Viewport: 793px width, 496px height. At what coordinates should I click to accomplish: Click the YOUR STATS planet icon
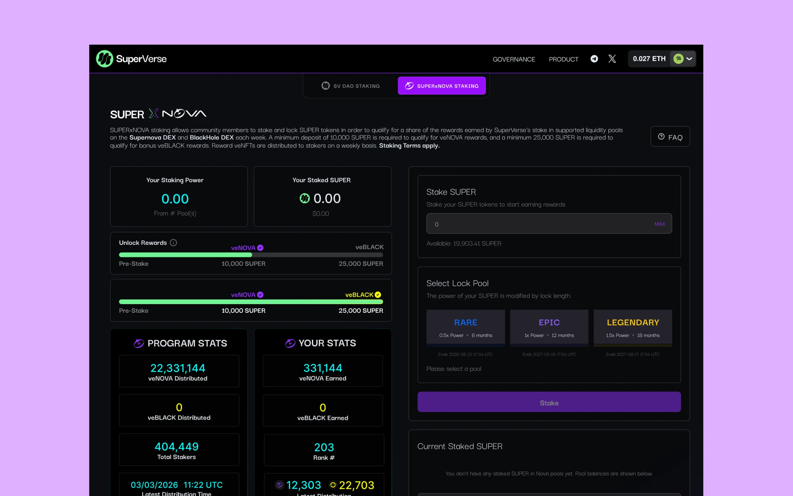[290, 343]
